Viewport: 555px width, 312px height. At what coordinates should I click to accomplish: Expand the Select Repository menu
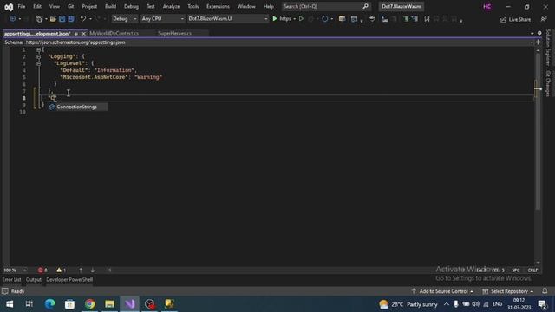click(507, 291)
